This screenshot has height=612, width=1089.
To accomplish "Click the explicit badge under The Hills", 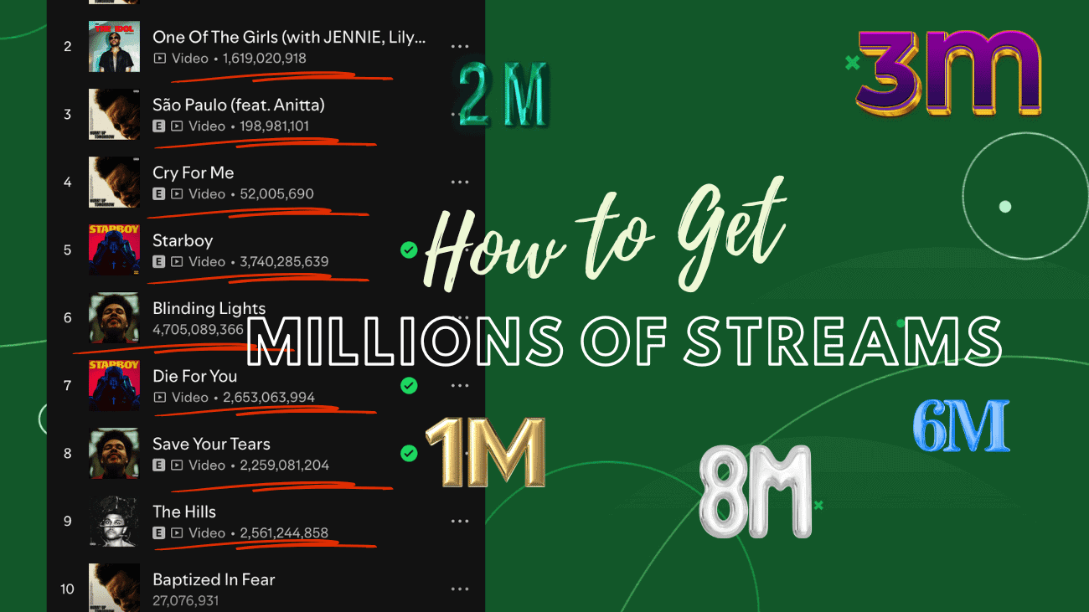I will coord(158,533).
